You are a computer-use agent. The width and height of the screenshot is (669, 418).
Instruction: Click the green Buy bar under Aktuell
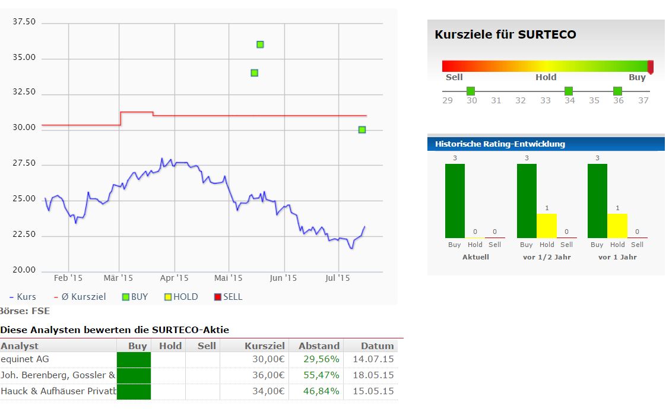pyautogui.click(x=455, y=199)
